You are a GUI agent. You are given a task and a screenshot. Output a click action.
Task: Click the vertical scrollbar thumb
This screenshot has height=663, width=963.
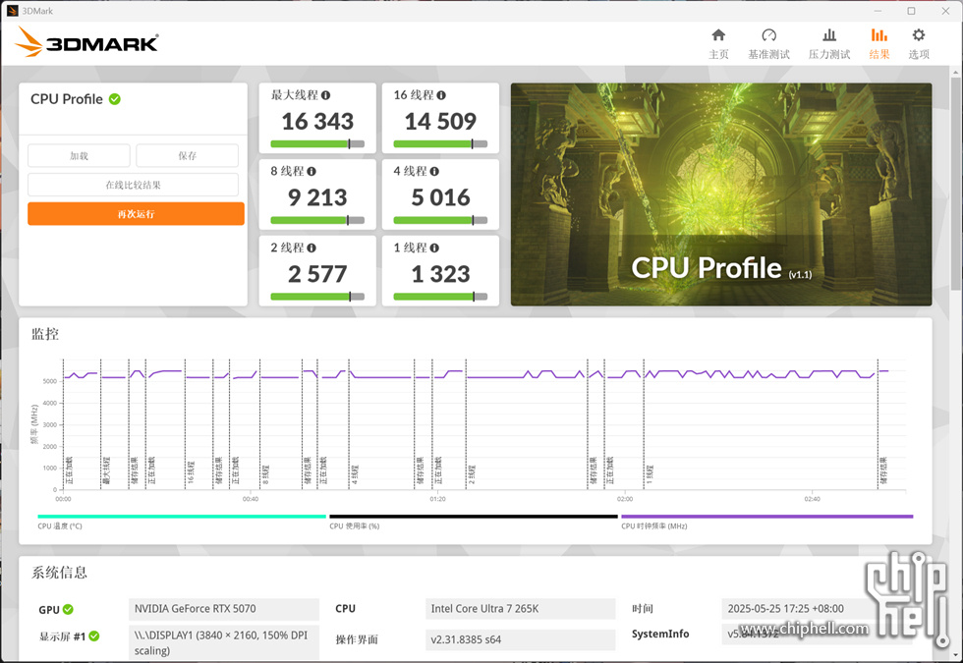955,185
